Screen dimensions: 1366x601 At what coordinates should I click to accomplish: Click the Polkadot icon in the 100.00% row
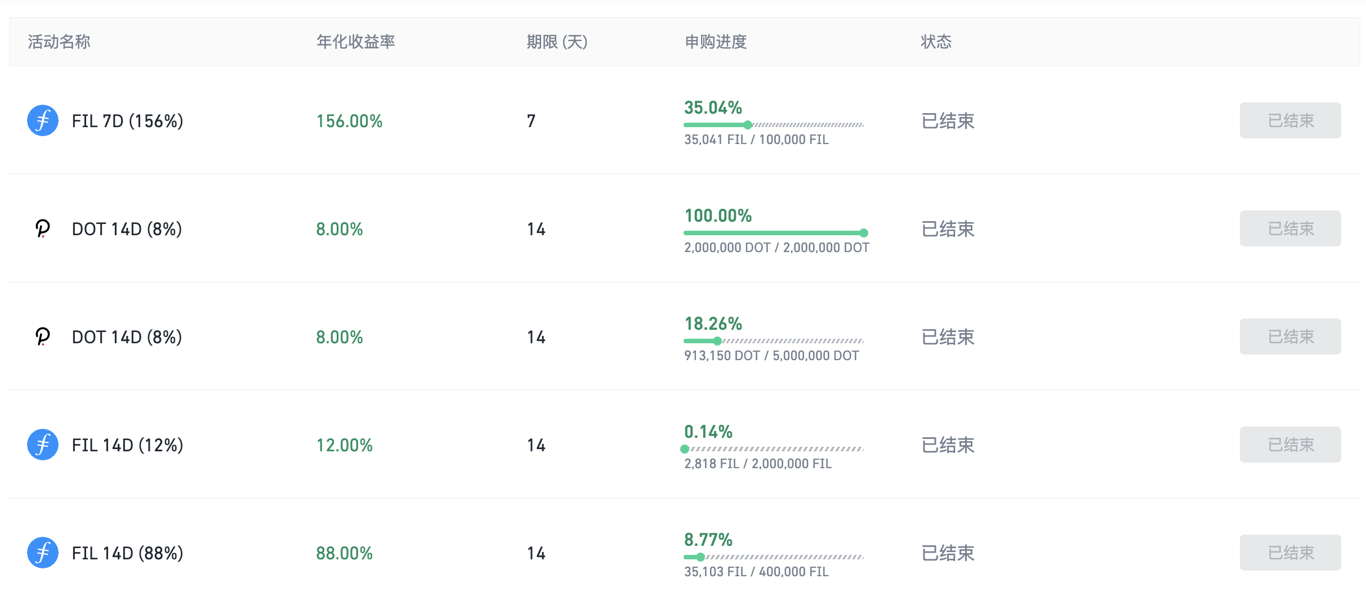pyautogui.click(x=43, y=228)
